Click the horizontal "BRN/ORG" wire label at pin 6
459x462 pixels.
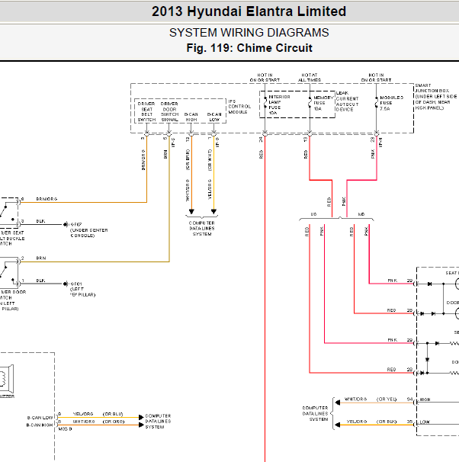pyautogui.click(x=47, y=199)
